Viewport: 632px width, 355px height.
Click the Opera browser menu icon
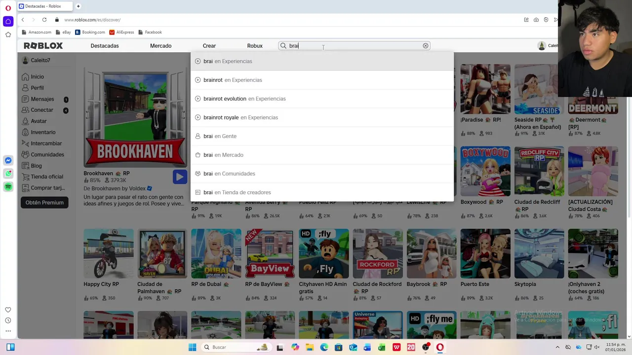(x=8, y=8)
